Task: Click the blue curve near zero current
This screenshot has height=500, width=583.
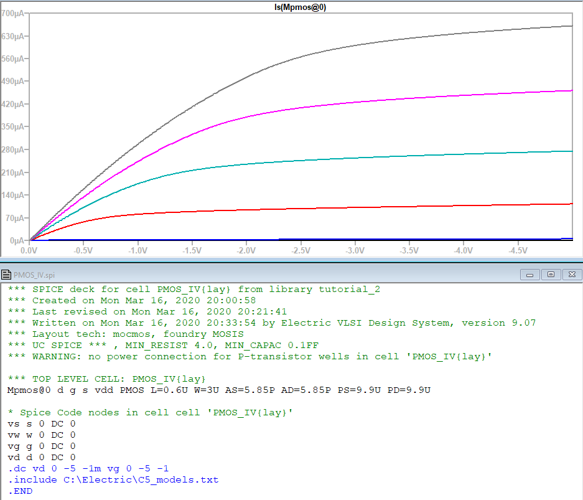Action: pyautogui.click(x=373, y=239)
